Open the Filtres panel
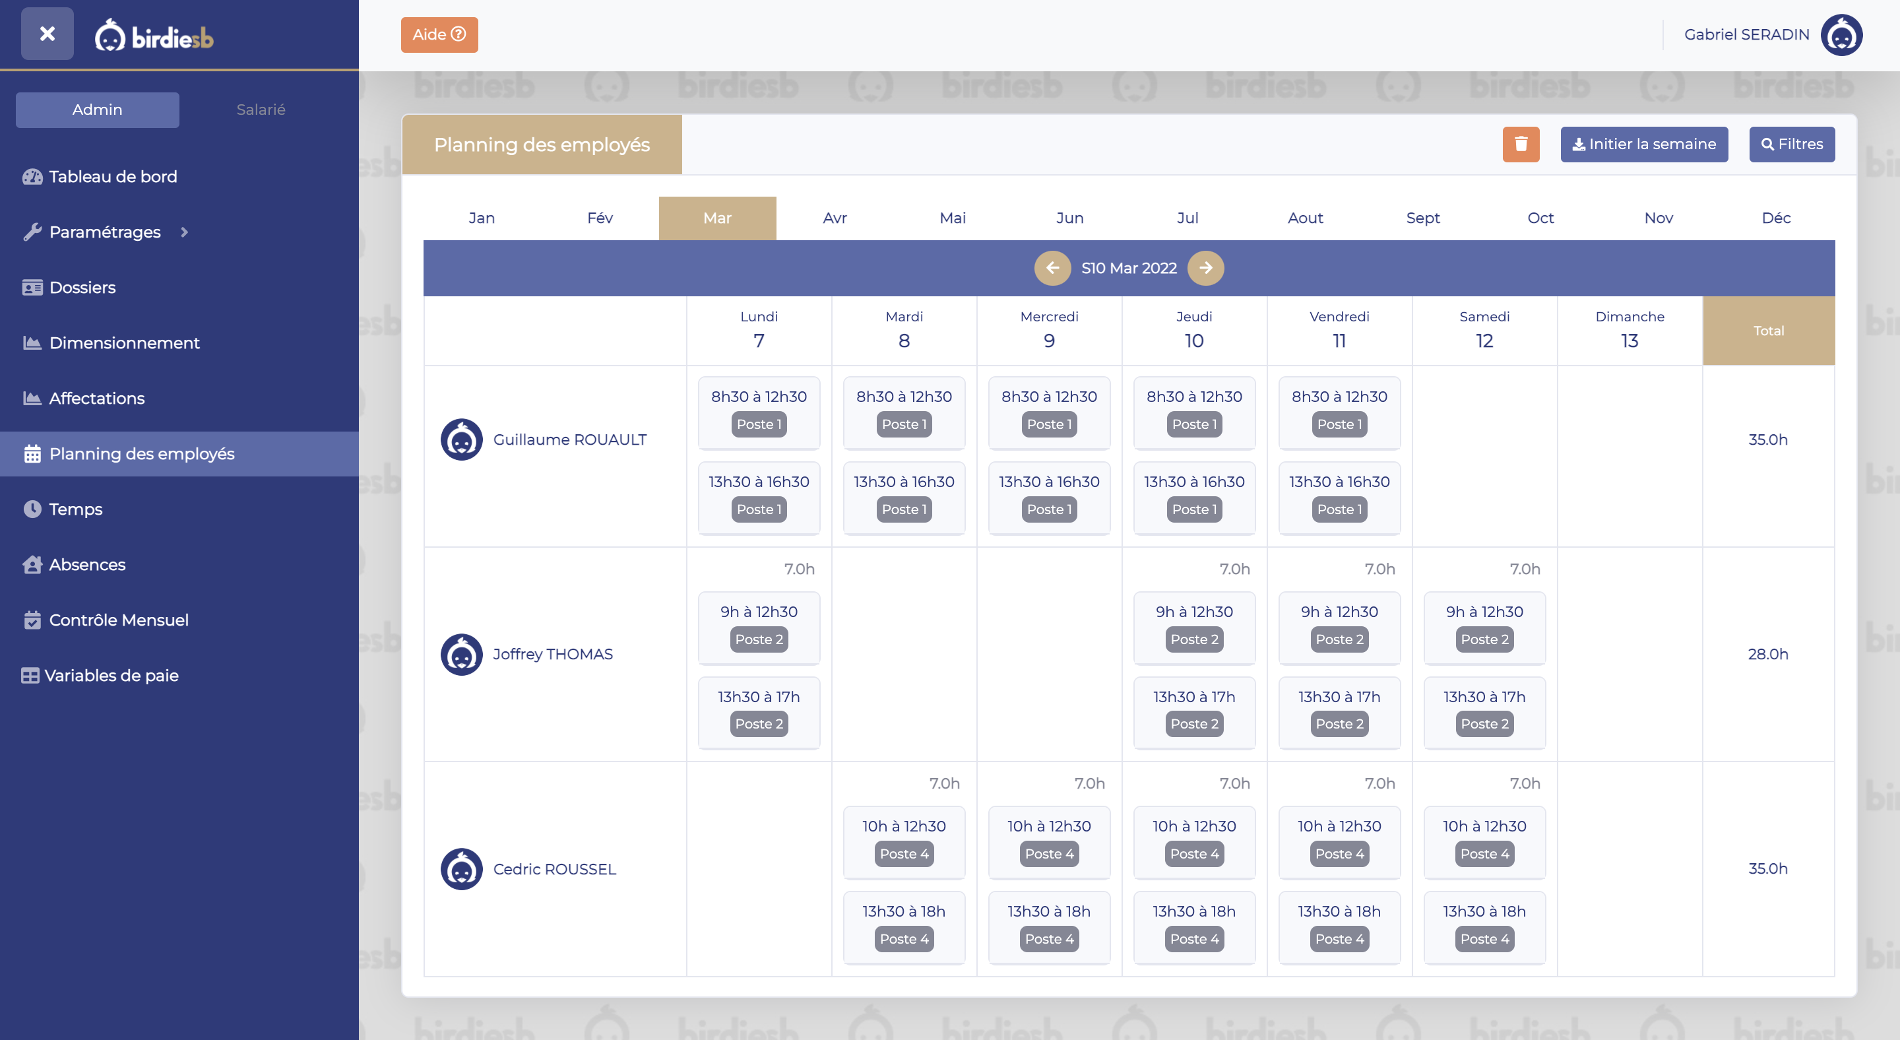 click(x=1791, y=144)
